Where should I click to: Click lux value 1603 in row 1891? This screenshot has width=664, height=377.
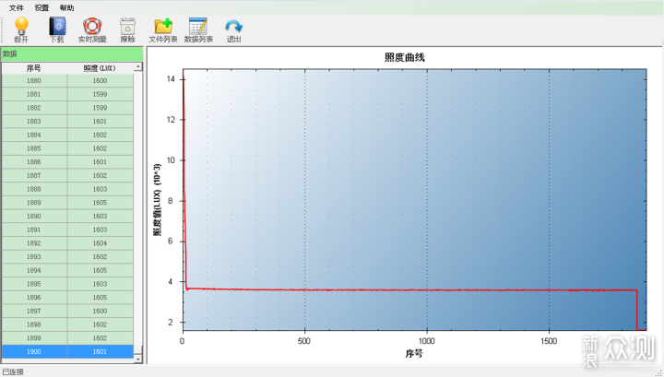[x=100, y=230]
